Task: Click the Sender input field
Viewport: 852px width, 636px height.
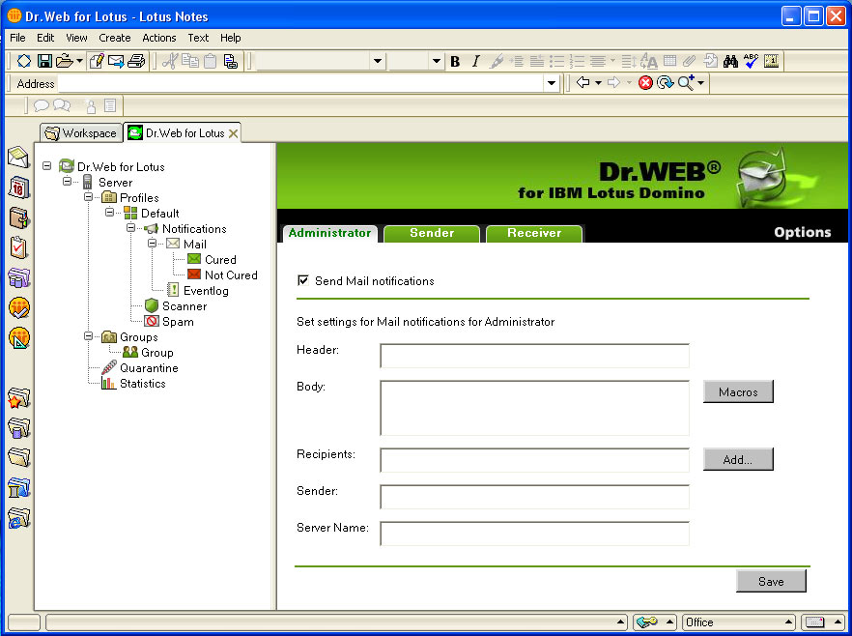Action: click(x=535, y=497)
